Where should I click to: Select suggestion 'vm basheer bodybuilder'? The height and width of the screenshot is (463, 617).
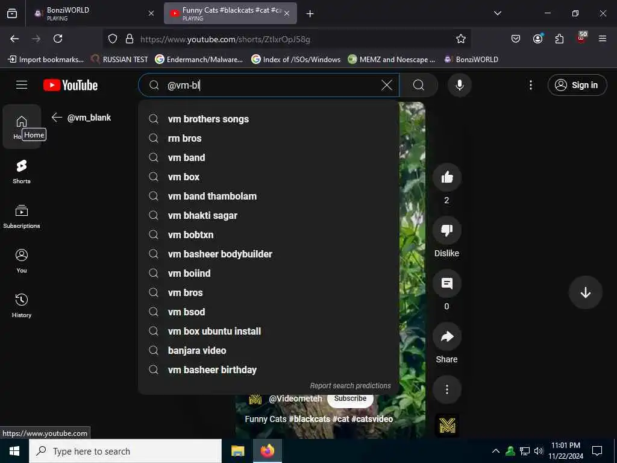point(268,254)
